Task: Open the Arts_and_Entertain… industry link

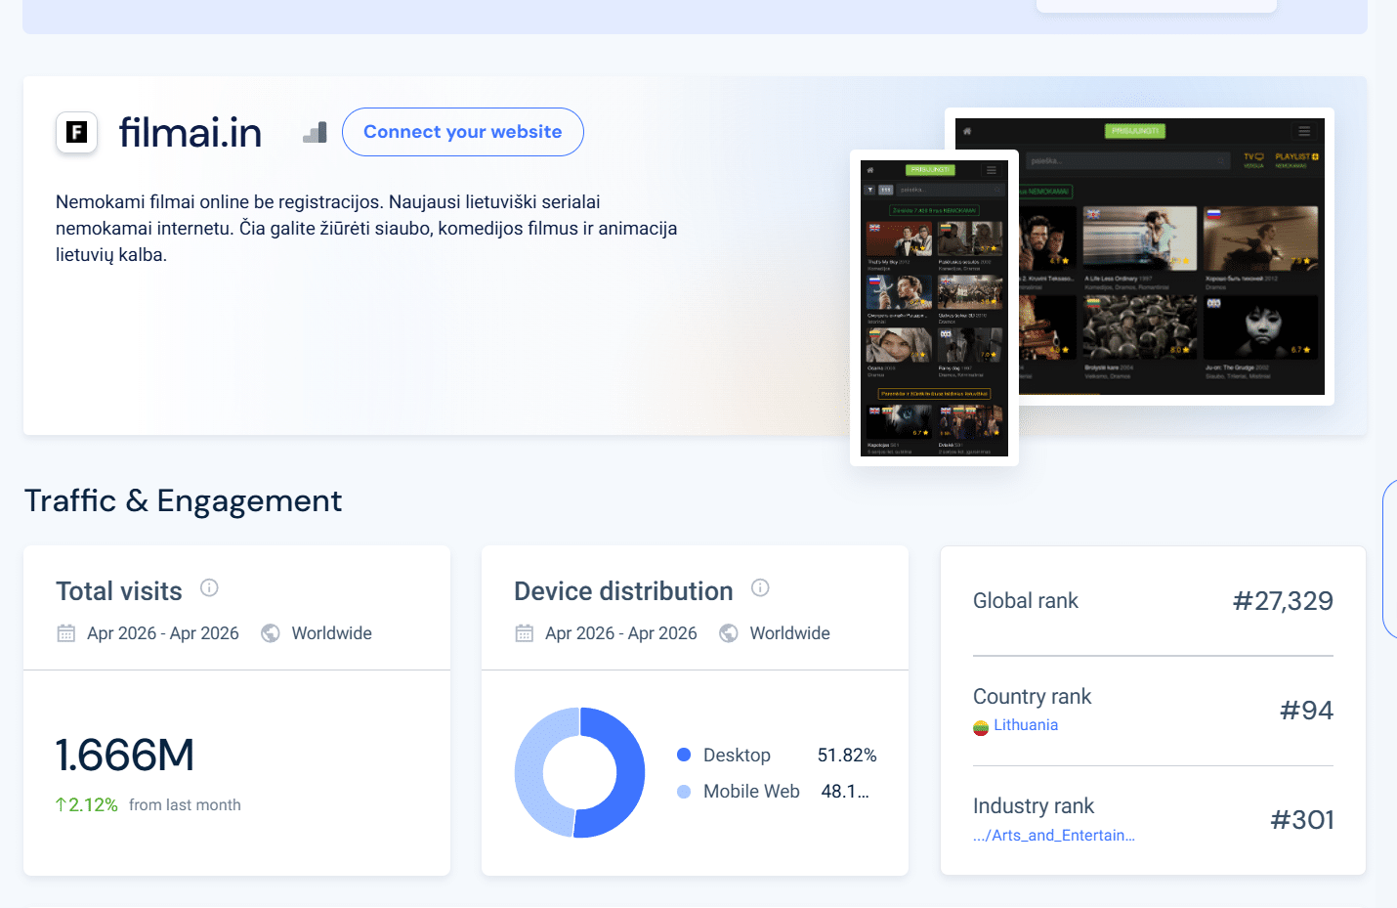Action: (x=1054, y=836)
